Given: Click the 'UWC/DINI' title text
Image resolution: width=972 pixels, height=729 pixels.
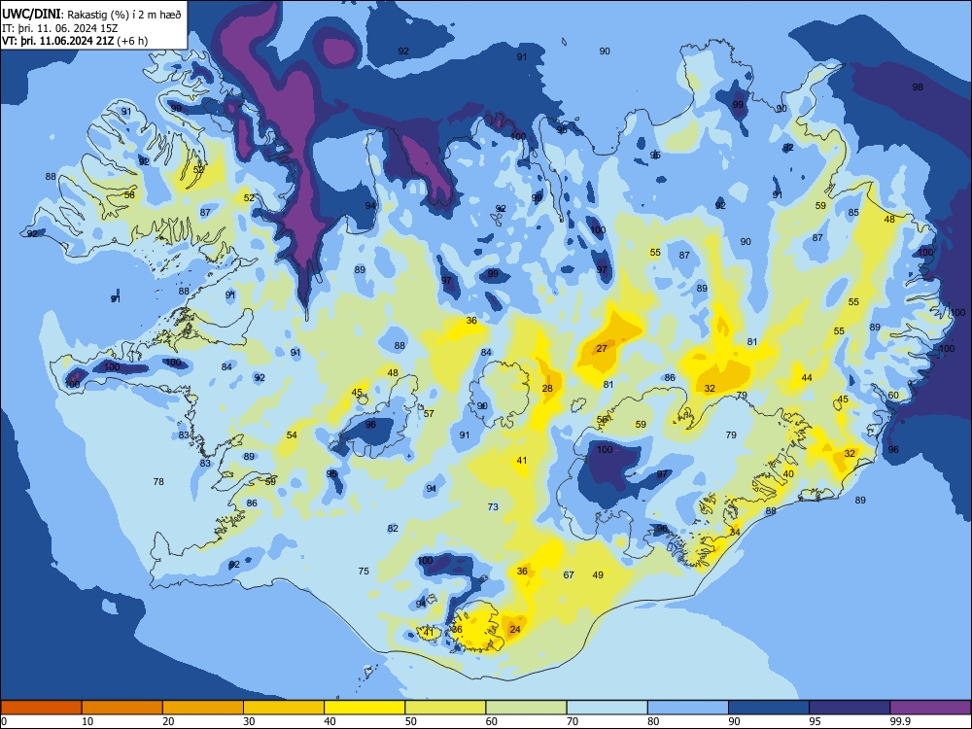Looking at the screenshot, I should point(31,15).
